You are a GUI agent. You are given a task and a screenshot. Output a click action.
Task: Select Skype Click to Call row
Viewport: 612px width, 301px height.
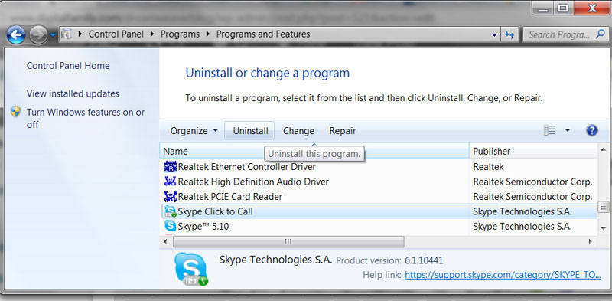point(379,211)
